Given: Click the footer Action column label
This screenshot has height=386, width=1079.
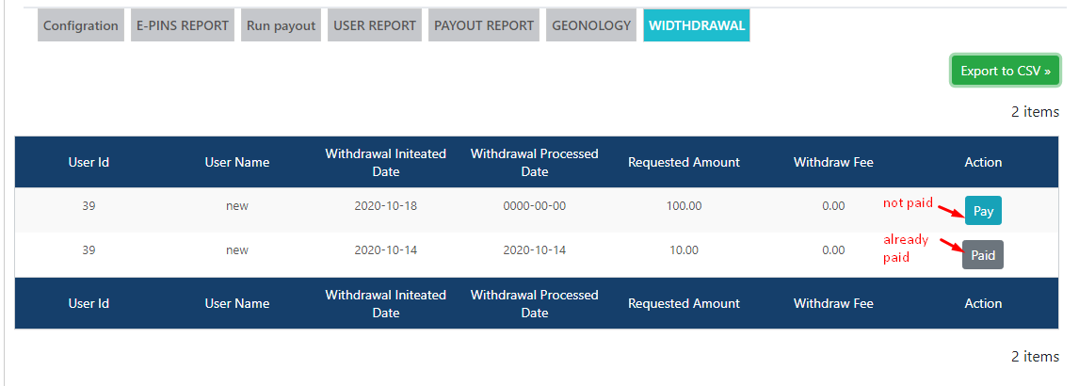Looking at the screenshot, I should 983,303.
